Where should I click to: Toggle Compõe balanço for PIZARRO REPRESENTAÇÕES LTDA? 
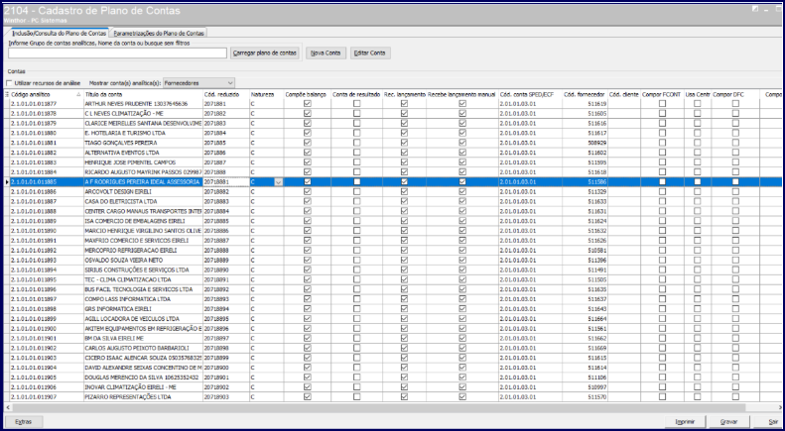click(x=308, y=397)
